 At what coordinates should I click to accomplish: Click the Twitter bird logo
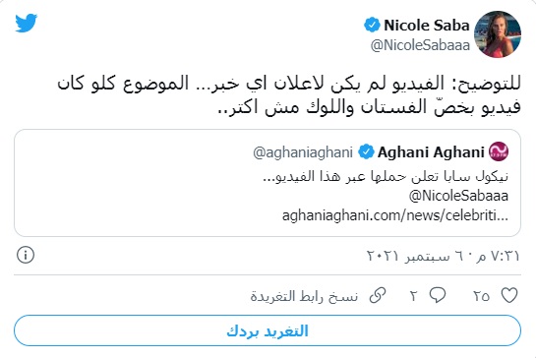pos(27,23)
